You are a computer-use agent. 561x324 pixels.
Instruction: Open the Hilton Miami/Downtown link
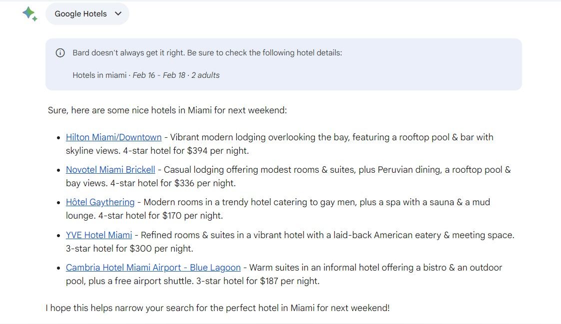tap(113, 137)
